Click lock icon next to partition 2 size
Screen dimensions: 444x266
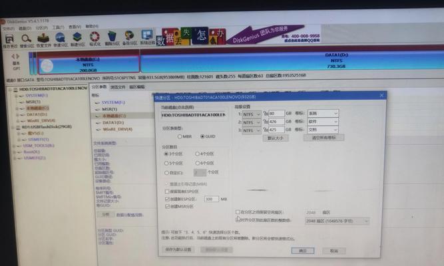click(266, 122)
